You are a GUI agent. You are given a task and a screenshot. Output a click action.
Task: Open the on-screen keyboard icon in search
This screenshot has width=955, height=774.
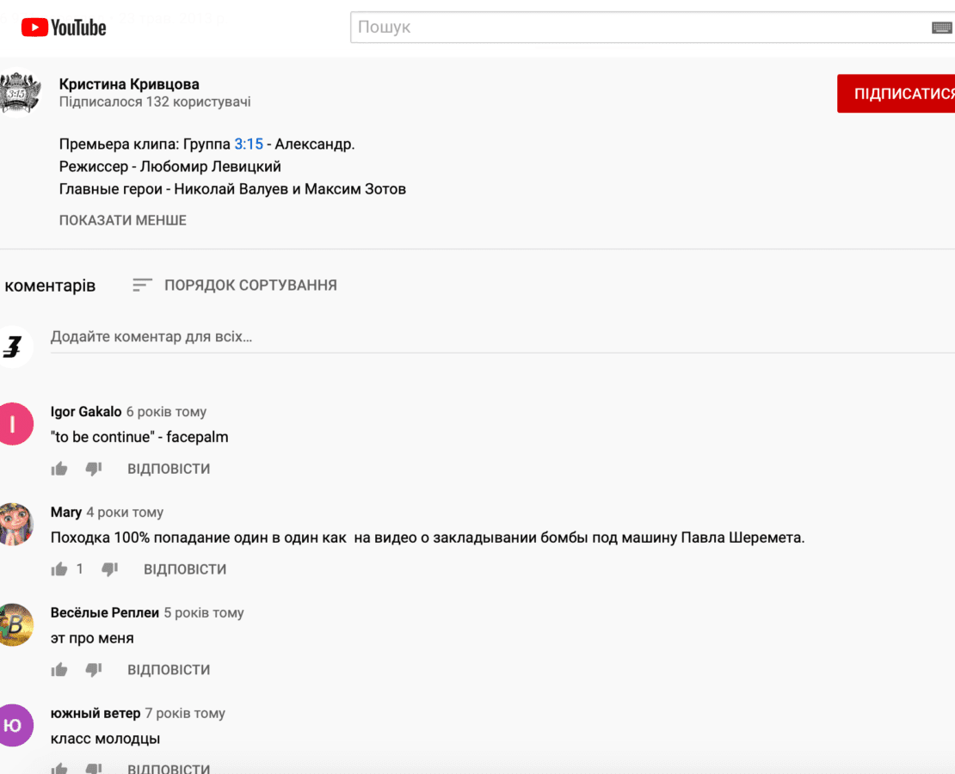click(x=941, y=28)
